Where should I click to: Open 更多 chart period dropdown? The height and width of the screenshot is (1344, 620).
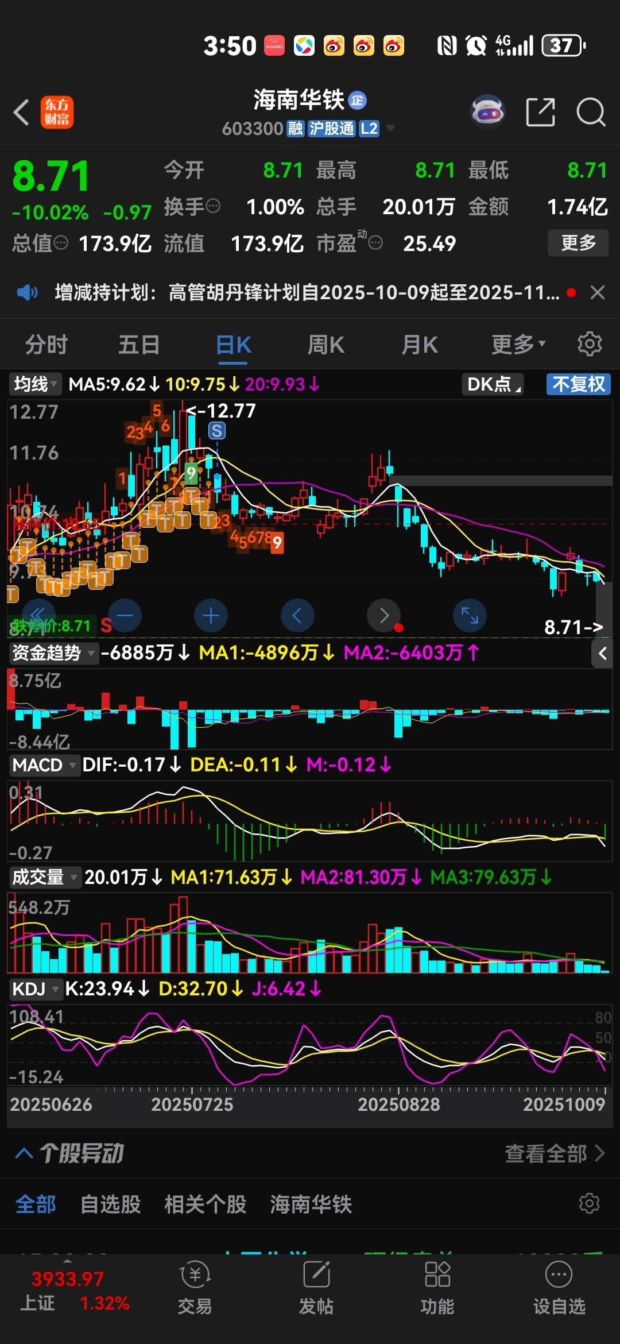518,345
